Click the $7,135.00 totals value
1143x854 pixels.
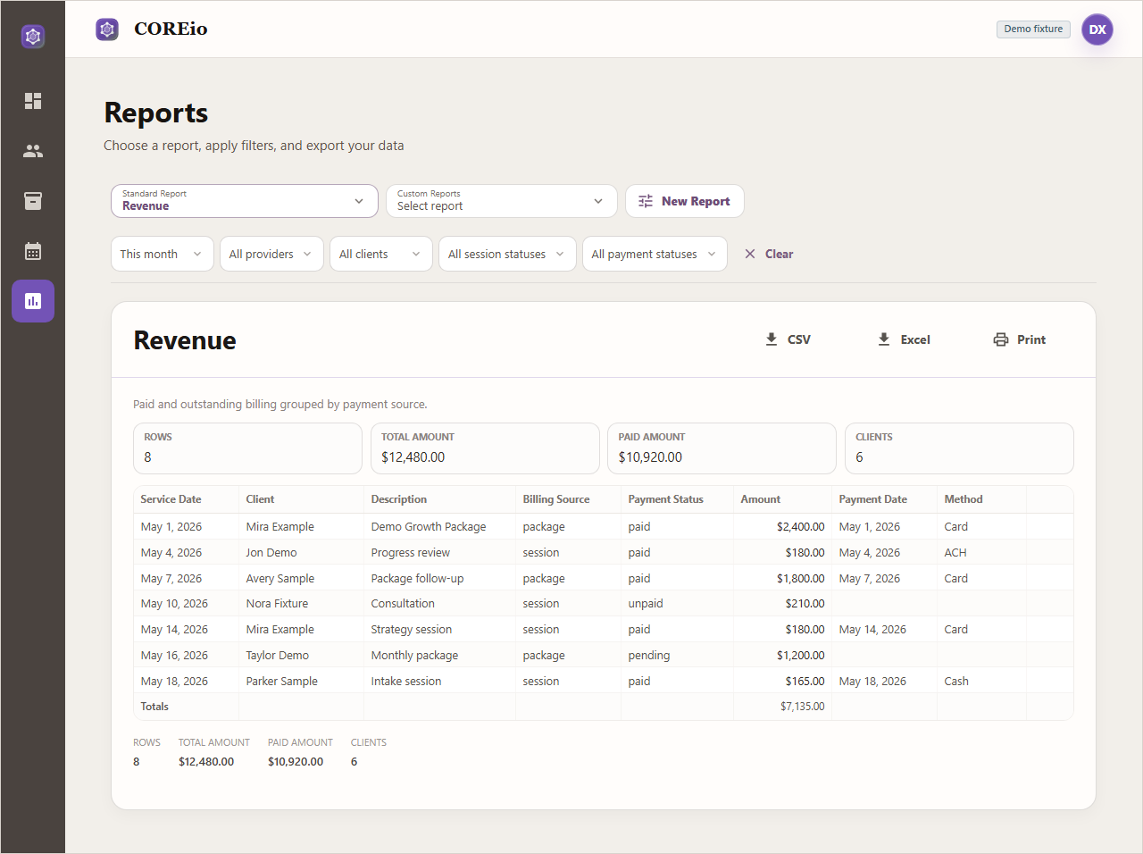[803, 707]
